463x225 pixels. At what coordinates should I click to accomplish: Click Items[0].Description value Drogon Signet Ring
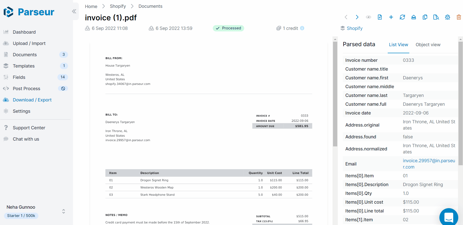coord(423,185)
